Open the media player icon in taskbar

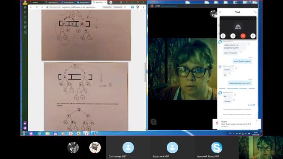coord(63,133)
